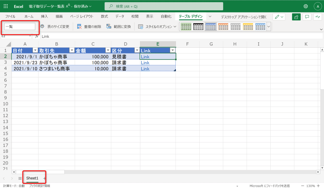The image size is (324, 188).
Task: Open the 日付 column filter dropdown
Action: pos(35,50)
